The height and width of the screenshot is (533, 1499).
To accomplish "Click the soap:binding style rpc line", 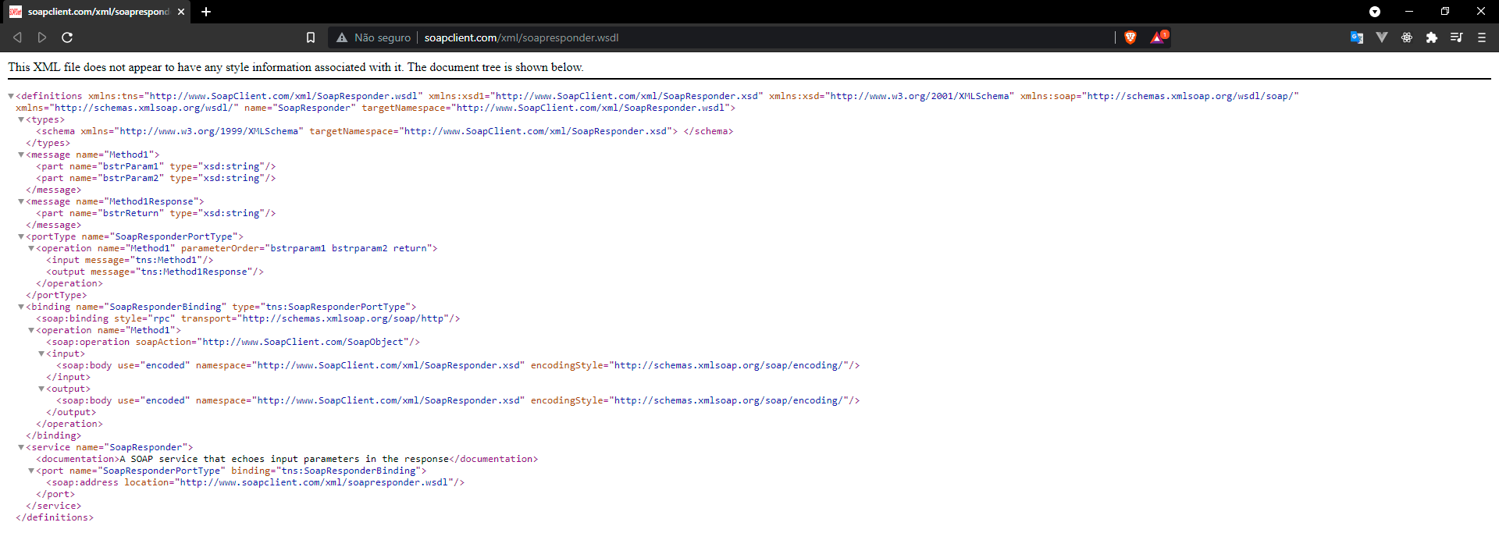I will pos(248,318).
